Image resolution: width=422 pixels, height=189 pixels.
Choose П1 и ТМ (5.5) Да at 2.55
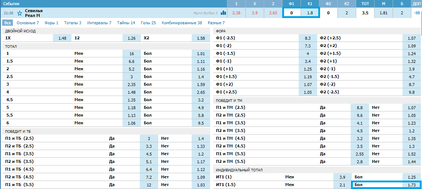tap(360, 154)
